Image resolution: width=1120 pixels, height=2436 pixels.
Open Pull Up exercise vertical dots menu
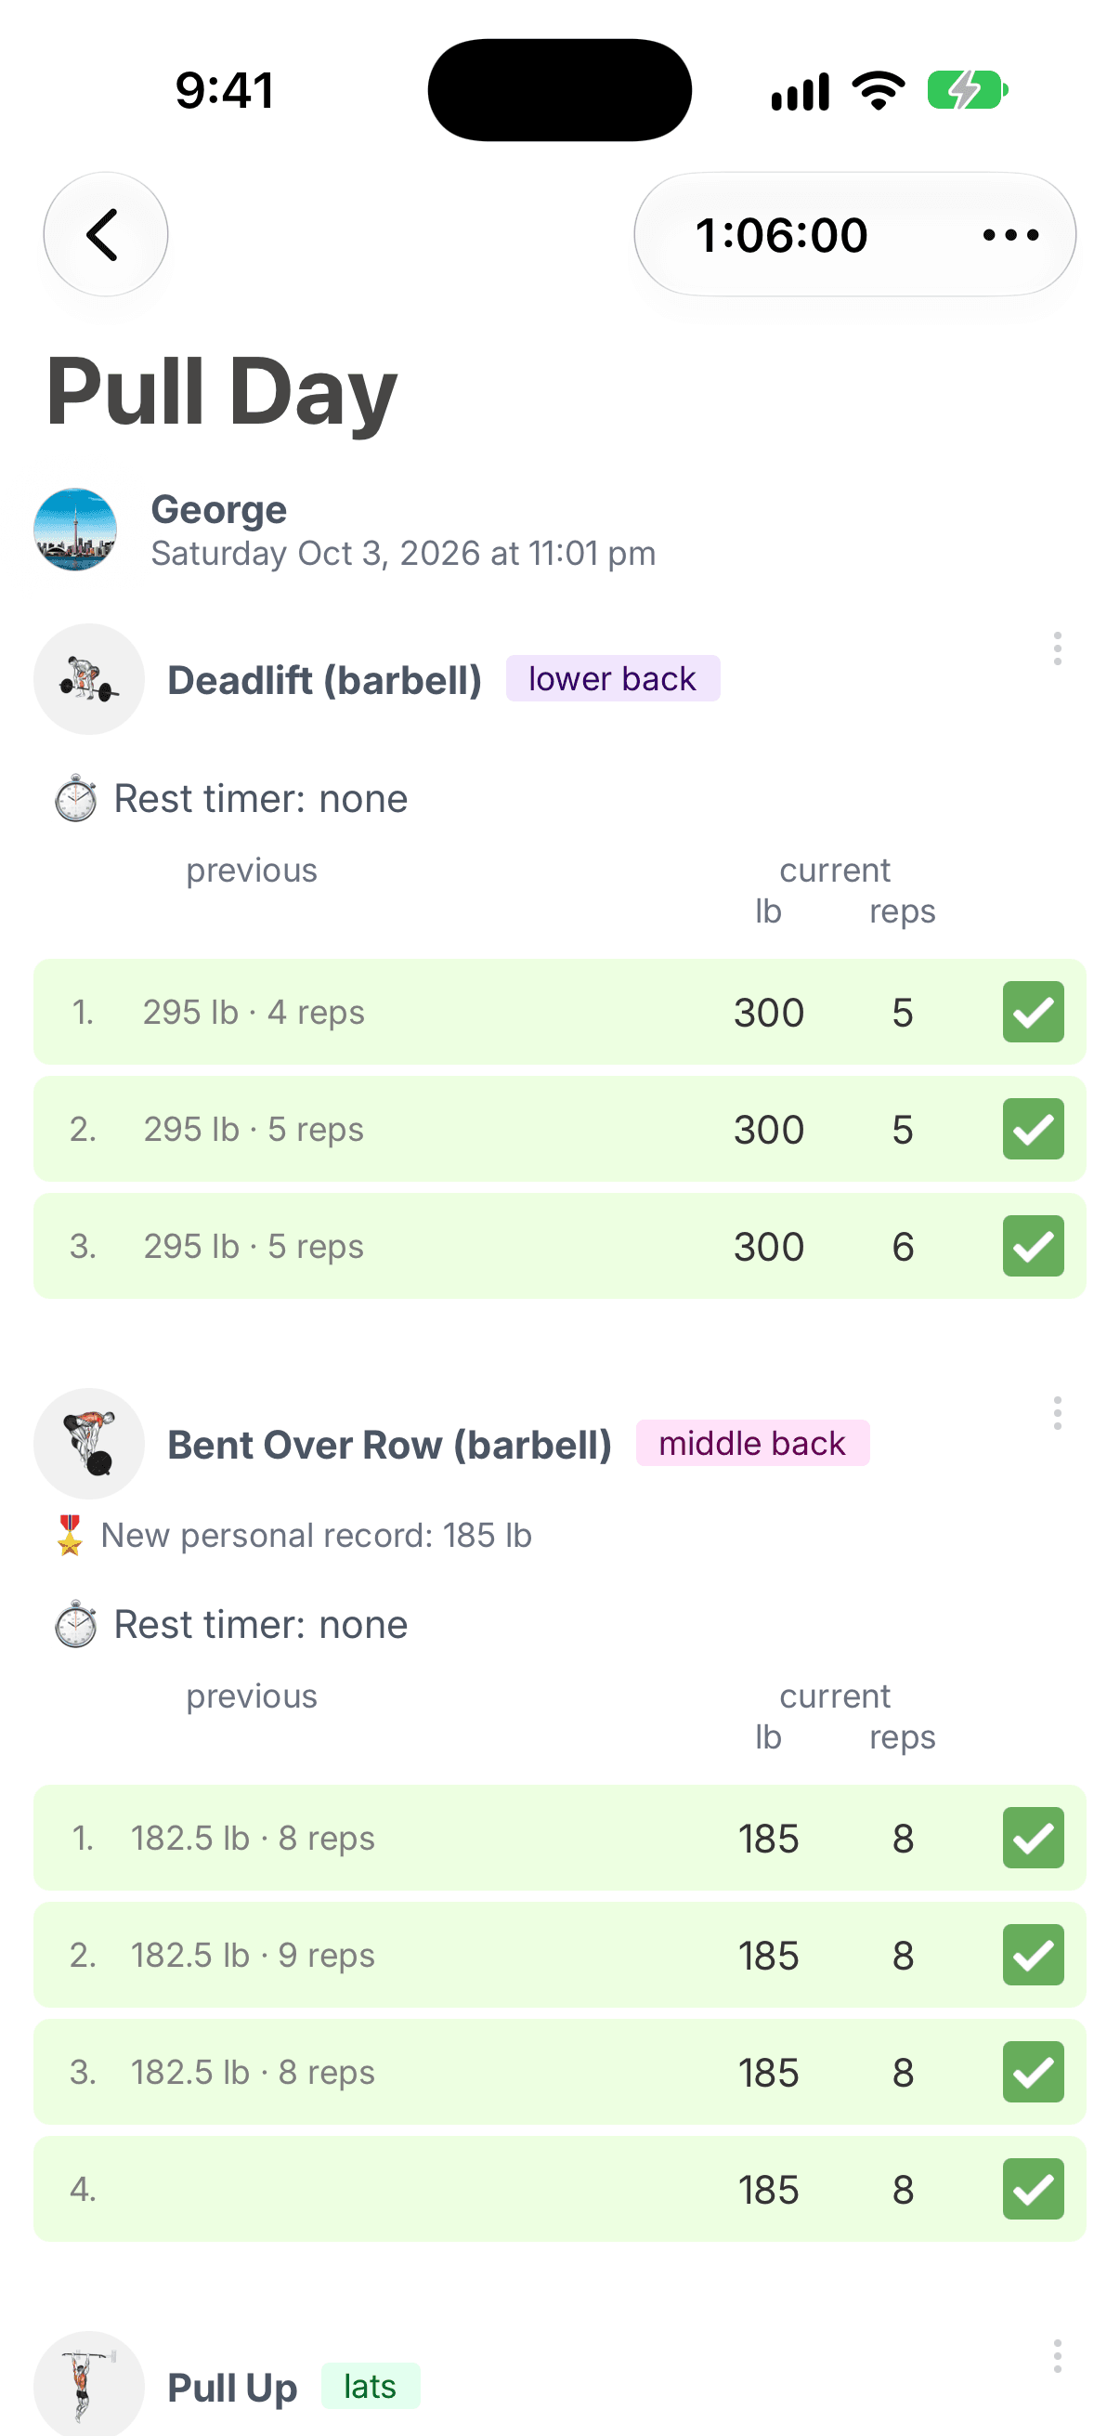(1057, 2355)
